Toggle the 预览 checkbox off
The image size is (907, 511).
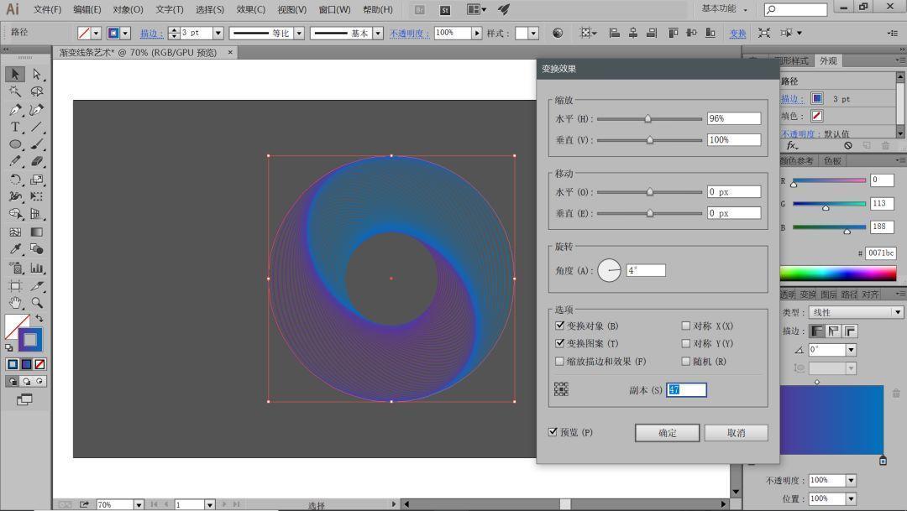tap(552, 431)
